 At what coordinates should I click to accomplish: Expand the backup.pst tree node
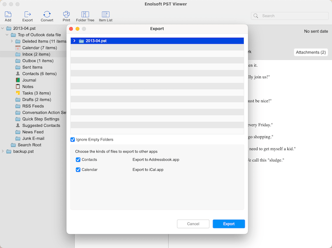coord(3,151)
